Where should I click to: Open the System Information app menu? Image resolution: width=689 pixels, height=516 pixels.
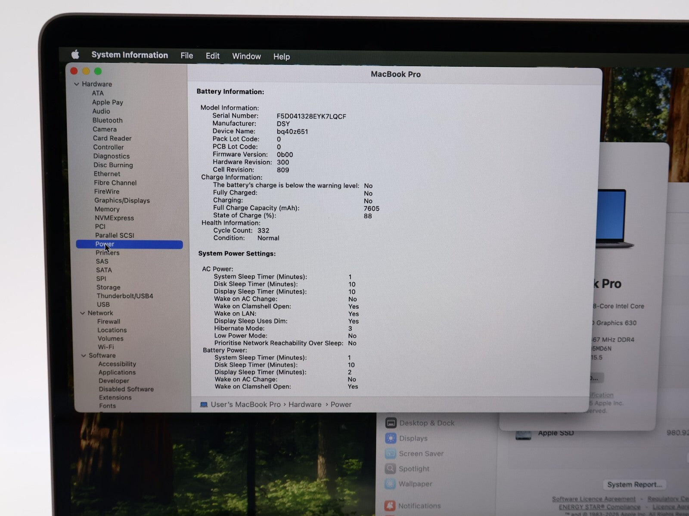pos(130,55)
